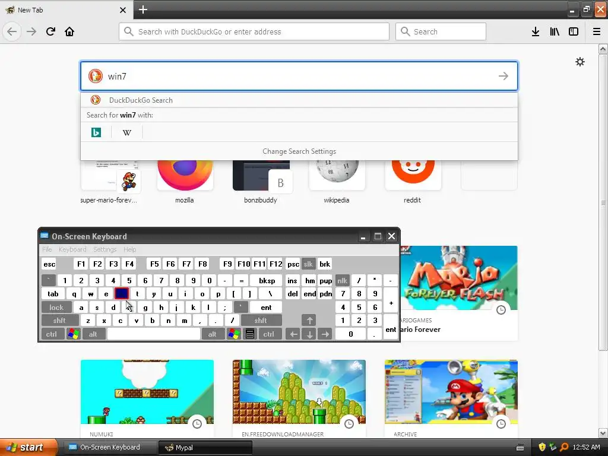Click Change Search Settings

coord(299,151)
